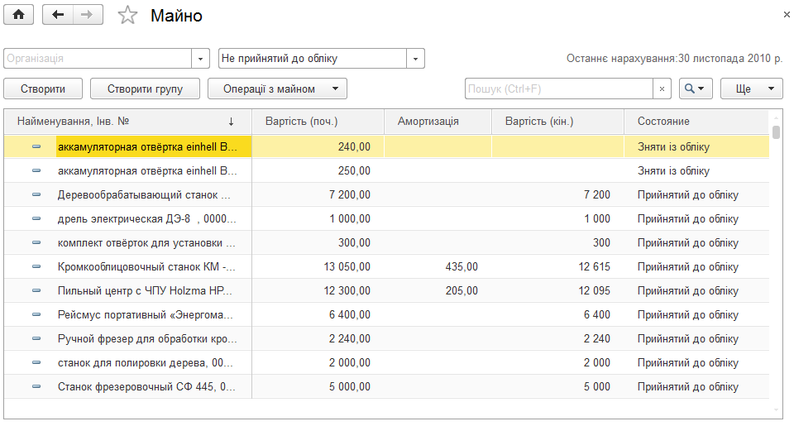Click the Амортизація column header
The image size is (794, 426).
[x=438, y=122]
